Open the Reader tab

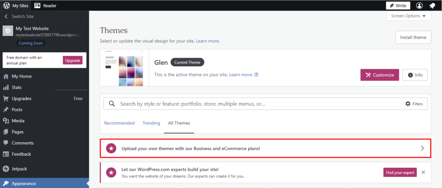point(50,6)
